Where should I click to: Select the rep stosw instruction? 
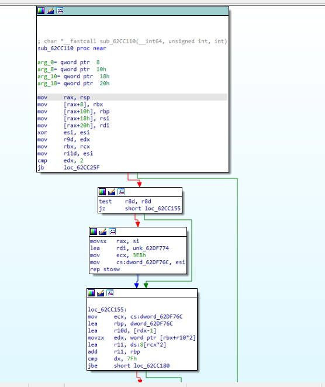pyautogui.click(x=105, y=269)
